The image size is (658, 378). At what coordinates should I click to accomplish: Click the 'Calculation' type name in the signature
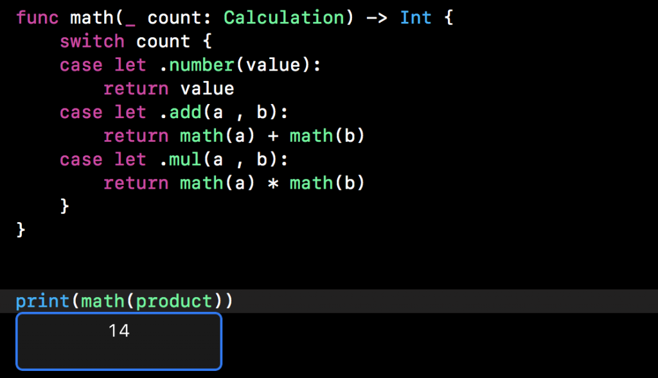tap(284, 17)
